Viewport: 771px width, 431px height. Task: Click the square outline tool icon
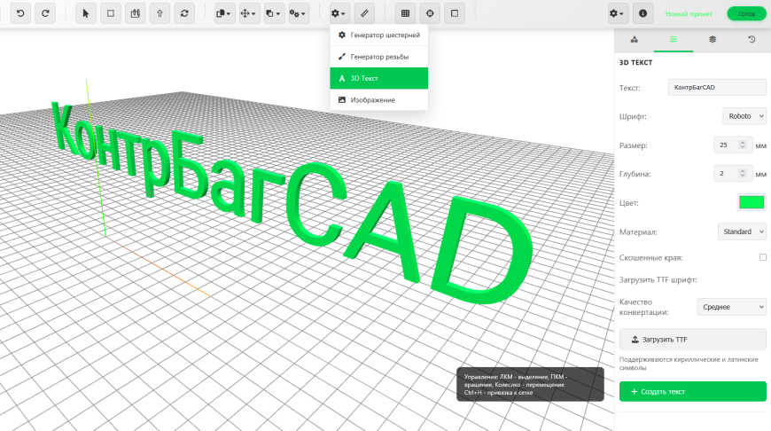(x=111, y=13)
